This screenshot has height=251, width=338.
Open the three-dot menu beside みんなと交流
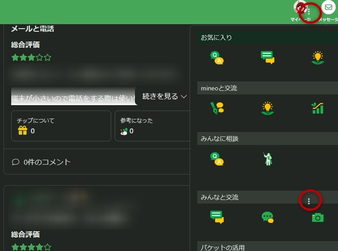coord(309,201)
